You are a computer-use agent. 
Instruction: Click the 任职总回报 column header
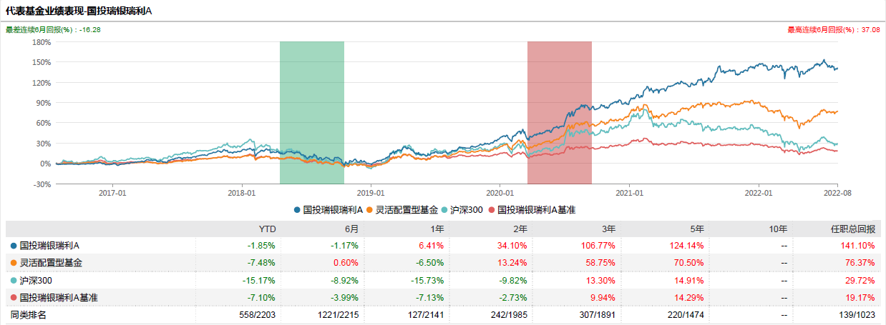coord(857,229)
